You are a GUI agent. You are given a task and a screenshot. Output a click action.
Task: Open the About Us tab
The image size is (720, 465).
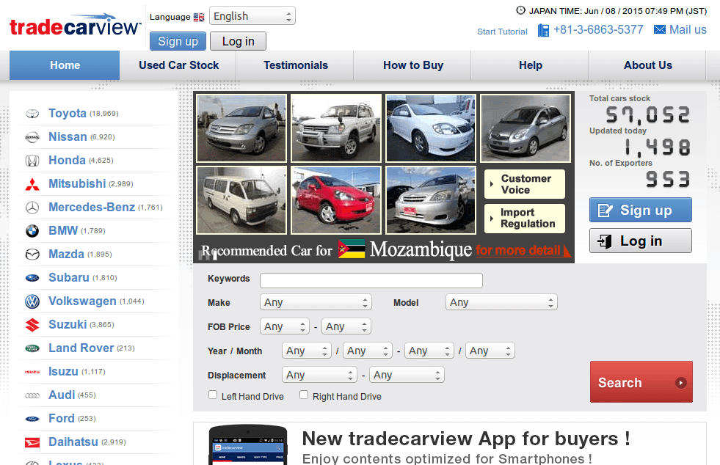(647, 65)
